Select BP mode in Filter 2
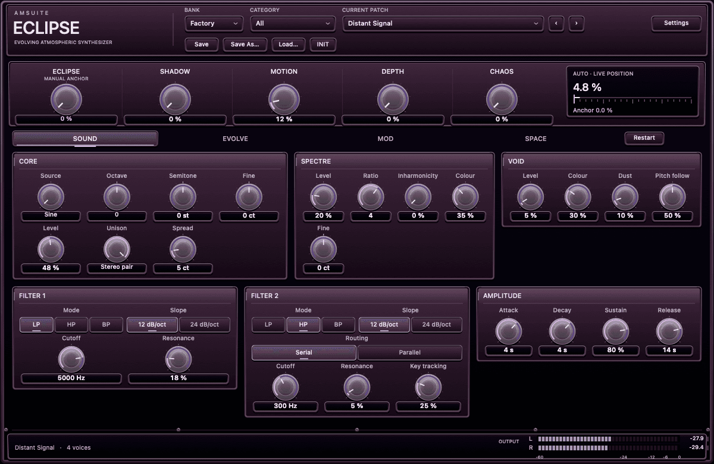This screenshot has height=464, width=714. pos(339,325)
